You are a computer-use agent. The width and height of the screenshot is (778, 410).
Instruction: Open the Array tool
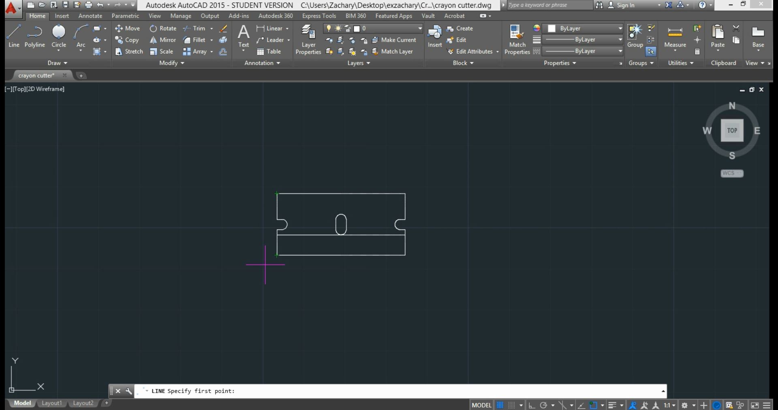195,51
